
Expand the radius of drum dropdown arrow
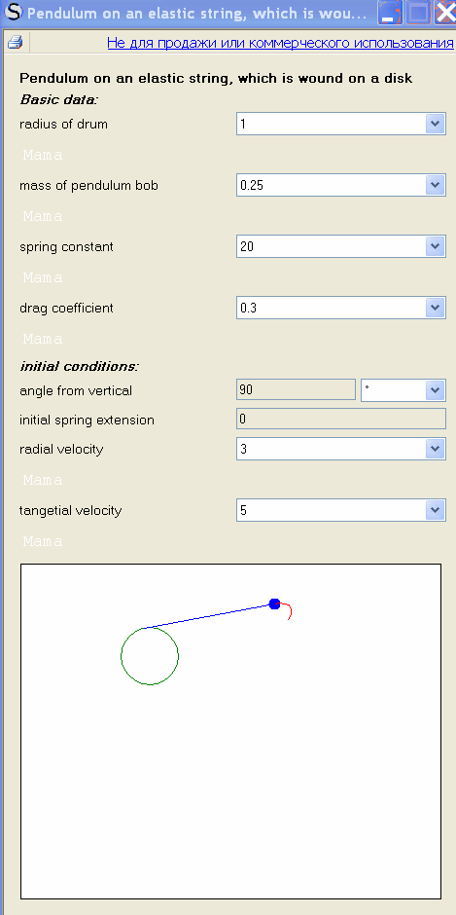click(435, 124)
